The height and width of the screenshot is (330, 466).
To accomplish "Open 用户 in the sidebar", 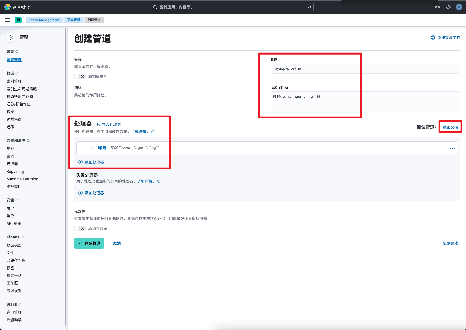I will pos(10,208).
